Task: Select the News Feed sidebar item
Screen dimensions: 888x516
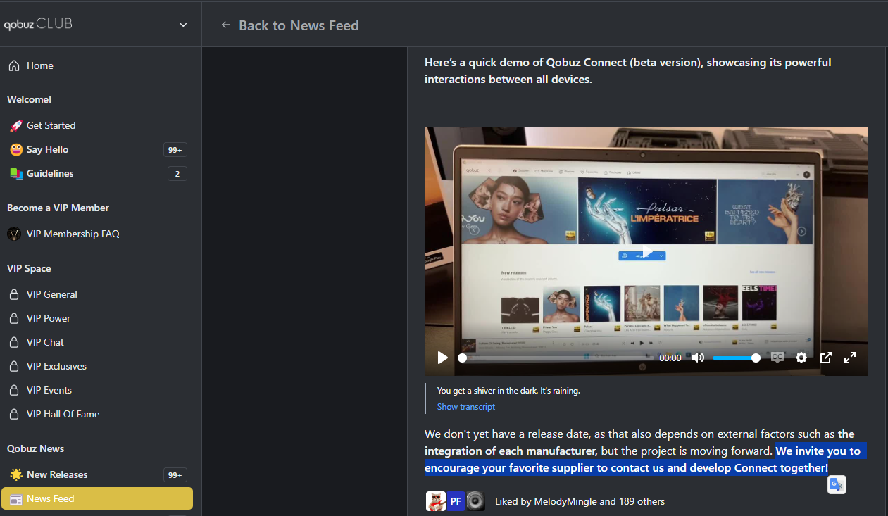Action: pos(97,498)
